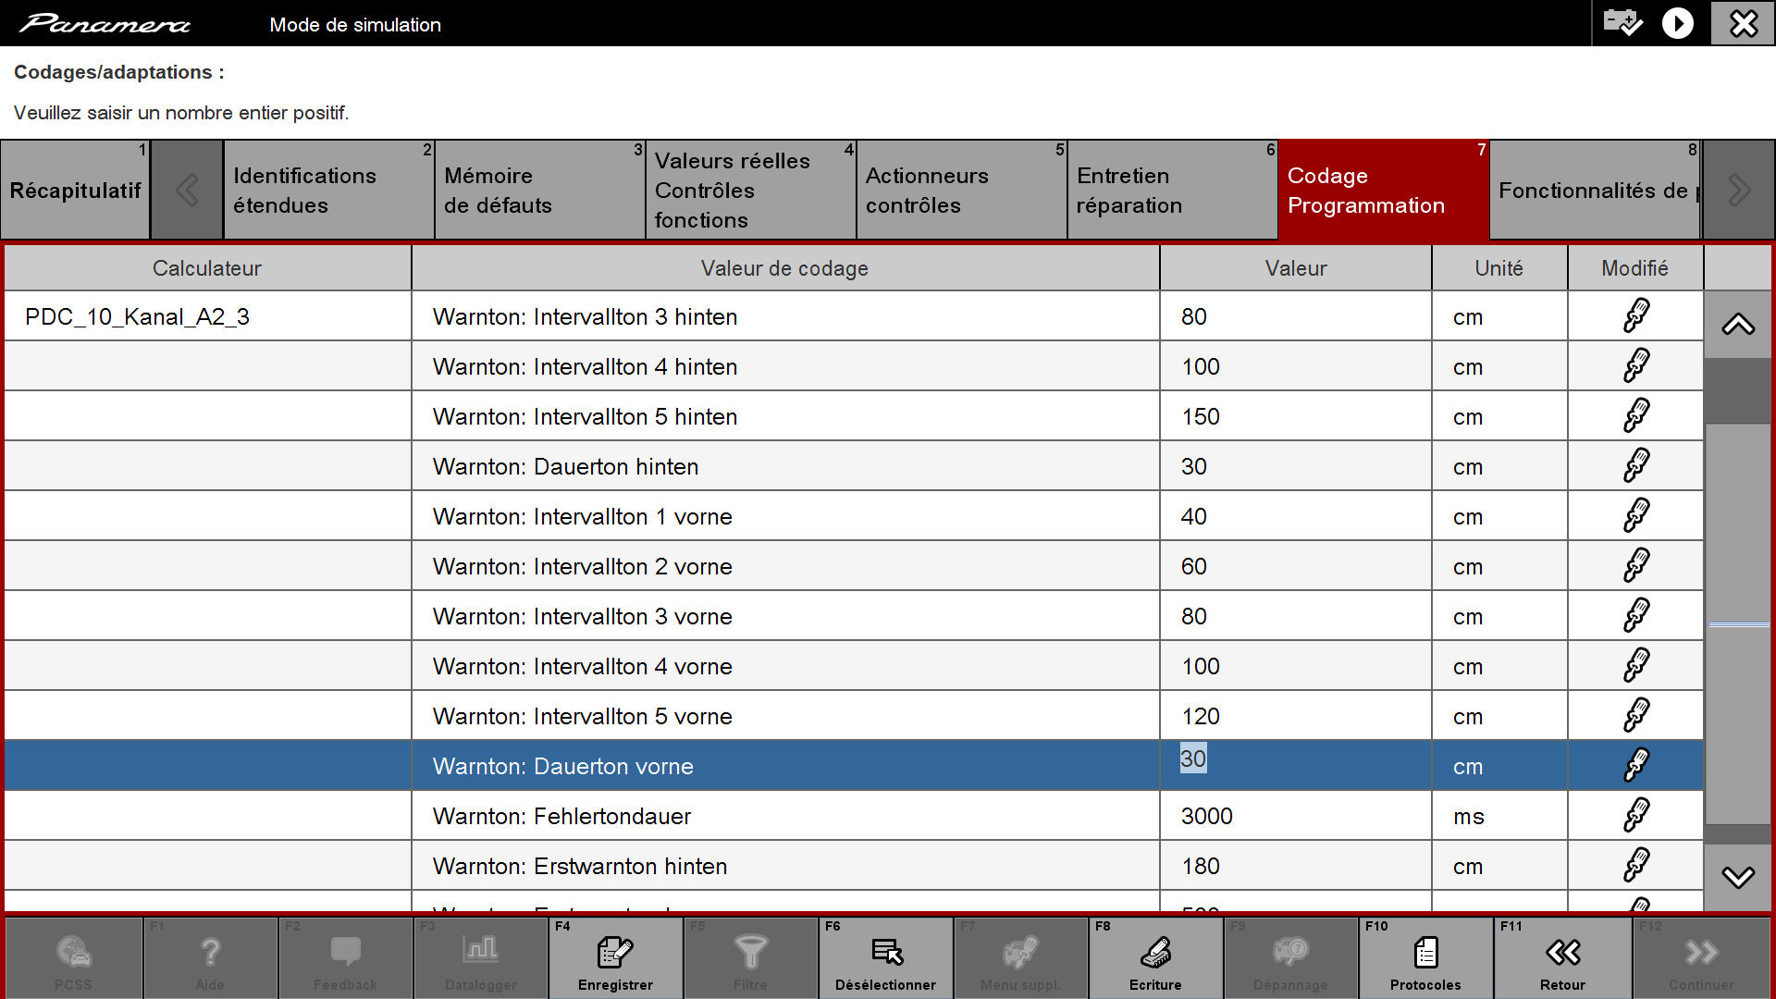Click modified icon for Dauerton hinten
This screenshot has width=1776, height=999.
1635,466
